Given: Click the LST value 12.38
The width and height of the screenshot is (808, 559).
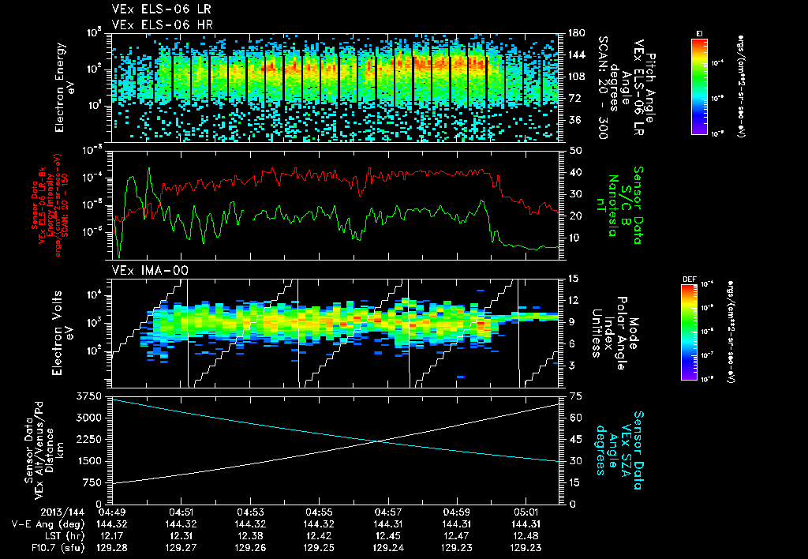Looking at the screenshot, I should pyautogui.click(x=250, y=536).
